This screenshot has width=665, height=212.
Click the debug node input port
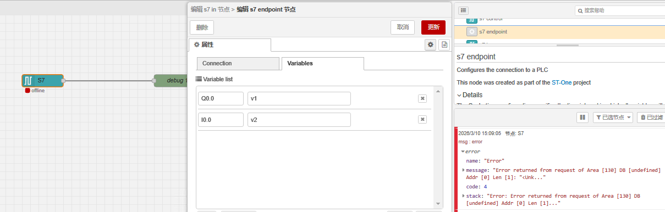(154, 81)
